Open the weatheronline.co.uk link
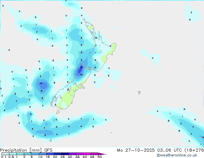Image resolution: width=204 pixels, height=158 pixels. click(177, 155)
